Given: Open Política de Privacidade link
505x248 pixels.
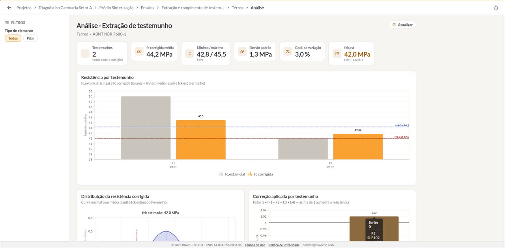Looking at the screenshot, I should (x=284, y=245).
